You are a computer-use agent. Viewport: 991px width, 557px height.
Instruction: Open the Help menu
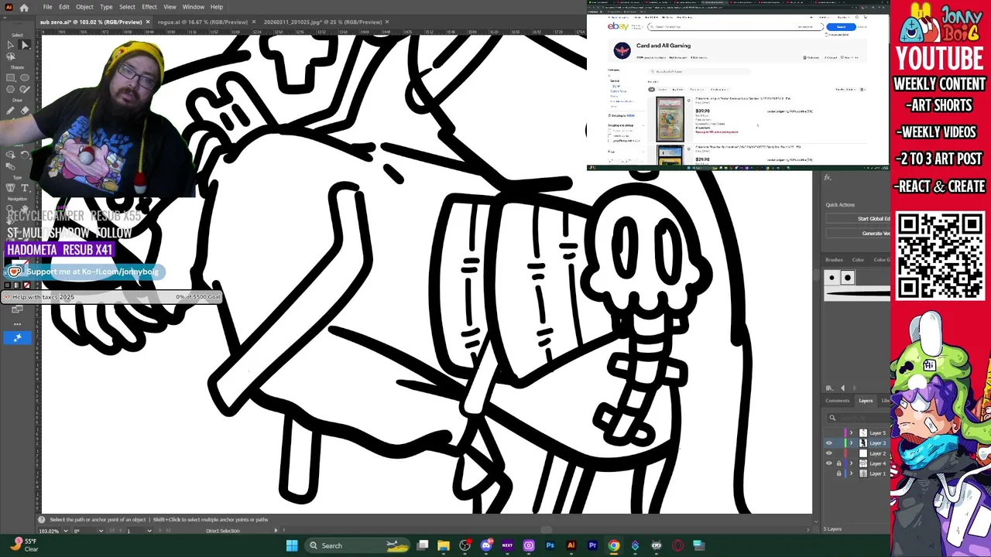(x=217, y=7)
